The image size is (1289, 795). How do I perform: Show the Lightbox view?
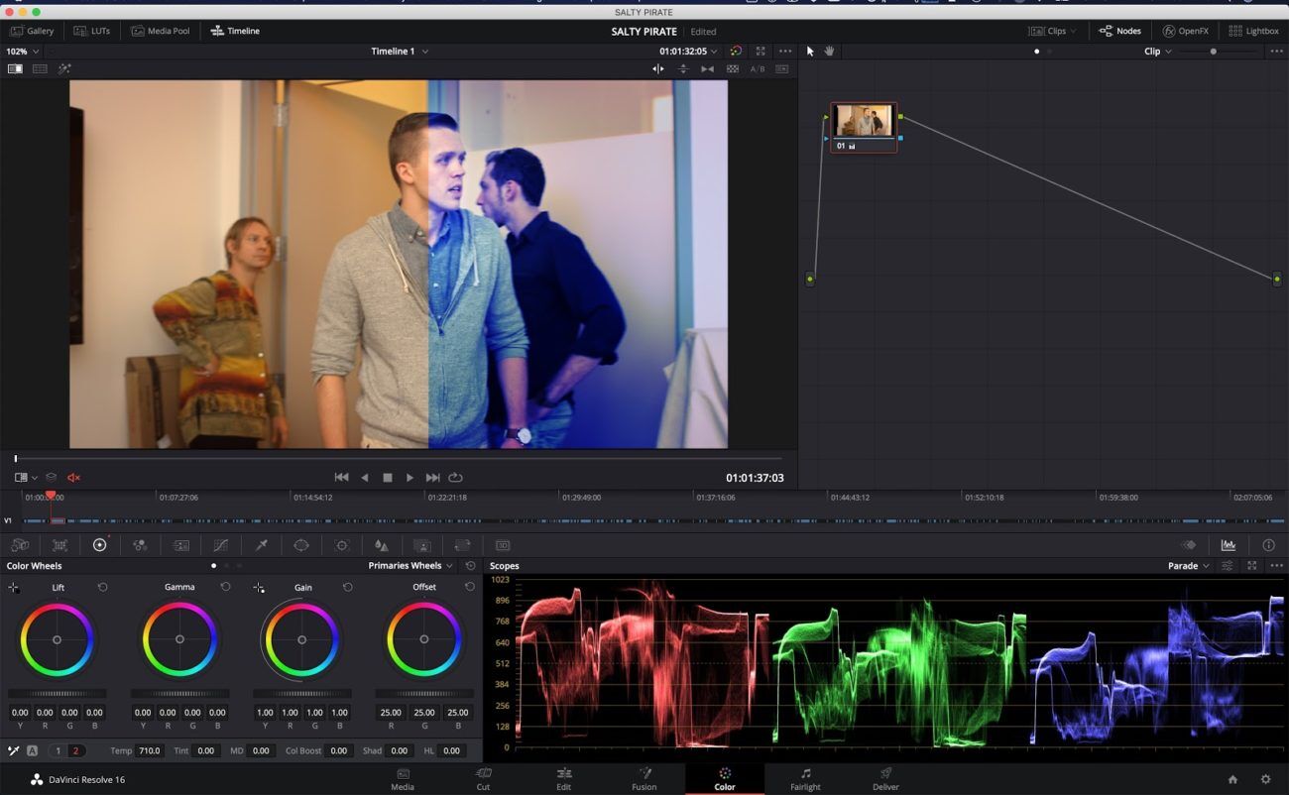pyautogui.click(x=1253, y=31)
